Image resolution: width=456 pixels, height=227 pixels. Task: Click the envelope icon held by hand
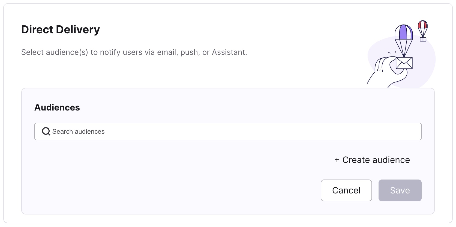404,63
